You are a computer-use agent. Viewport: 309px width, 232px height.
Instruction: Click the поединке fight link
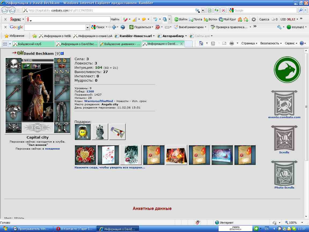click(x=52, y=149)
